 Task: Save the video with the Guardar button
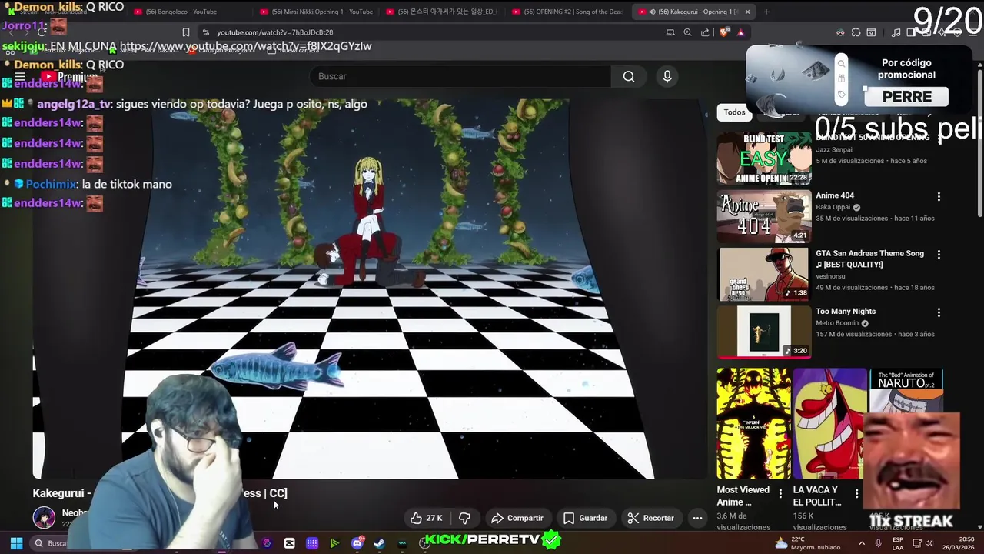[585, 518]
